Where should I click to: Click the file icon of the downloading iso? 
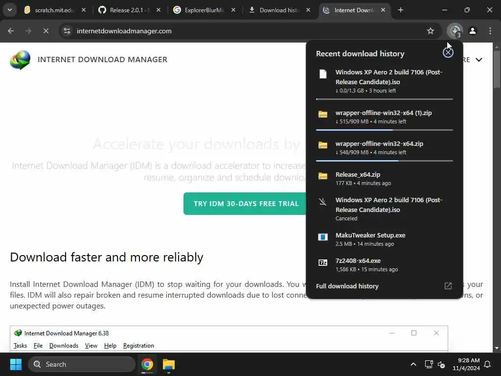tap(323, 74)
